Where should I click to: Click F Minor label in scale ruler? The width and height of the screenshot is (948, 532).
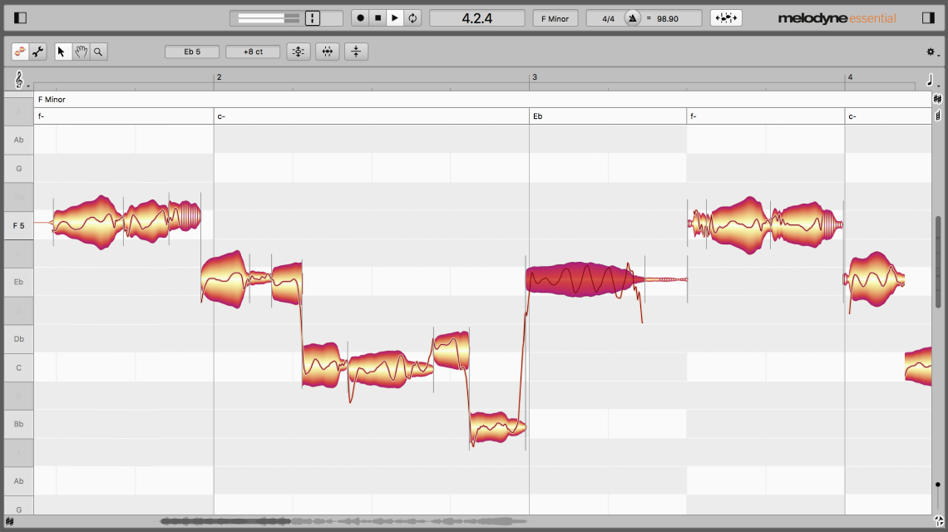pyautogui.click(x=52, y=99)
